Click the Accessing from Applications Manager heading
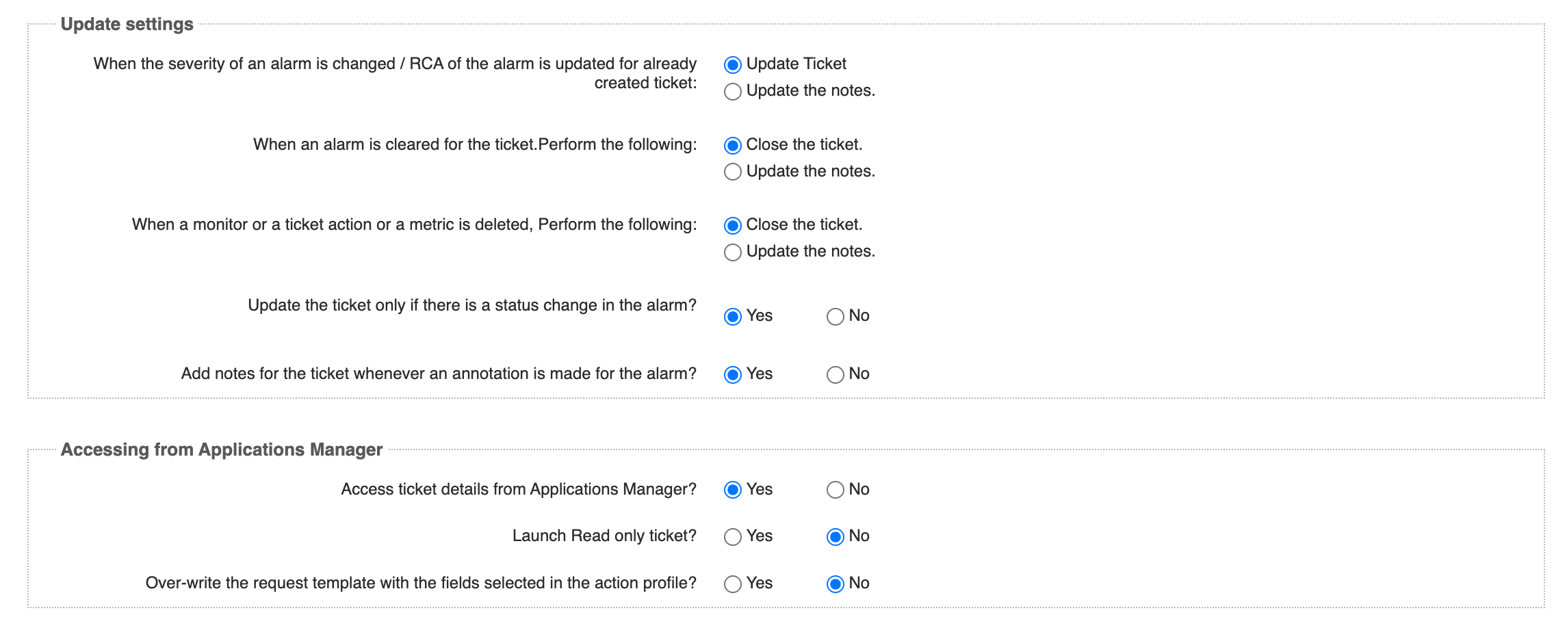The height and width of the screenshot is (628, 1567). [x=222, y=449]
